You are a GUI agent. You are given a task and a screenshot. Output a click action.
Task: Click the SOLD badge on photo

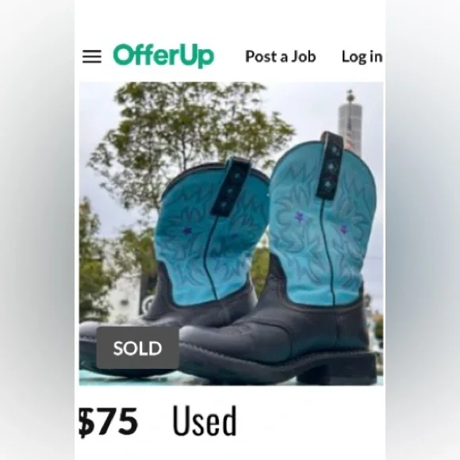[137, 347]
